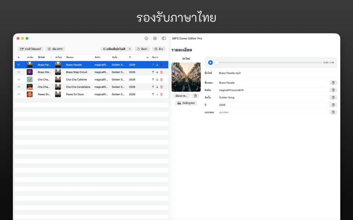Click the เลือกภาพ choose image button

(x=182, y=96)
